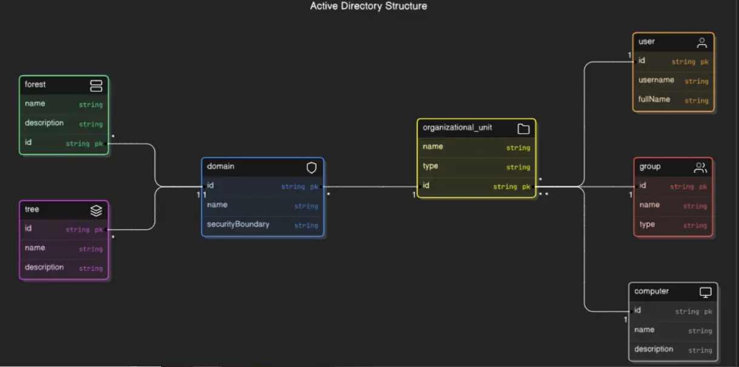Screen dimensions: 739x367
Task: Click the name field in group table
Action: click(x=673, y=206)
